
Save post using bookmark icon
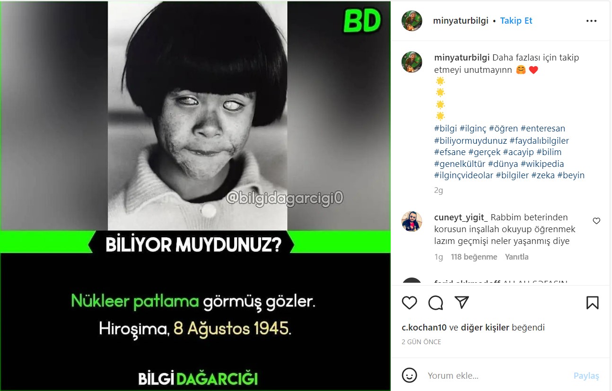click(592, 303)
